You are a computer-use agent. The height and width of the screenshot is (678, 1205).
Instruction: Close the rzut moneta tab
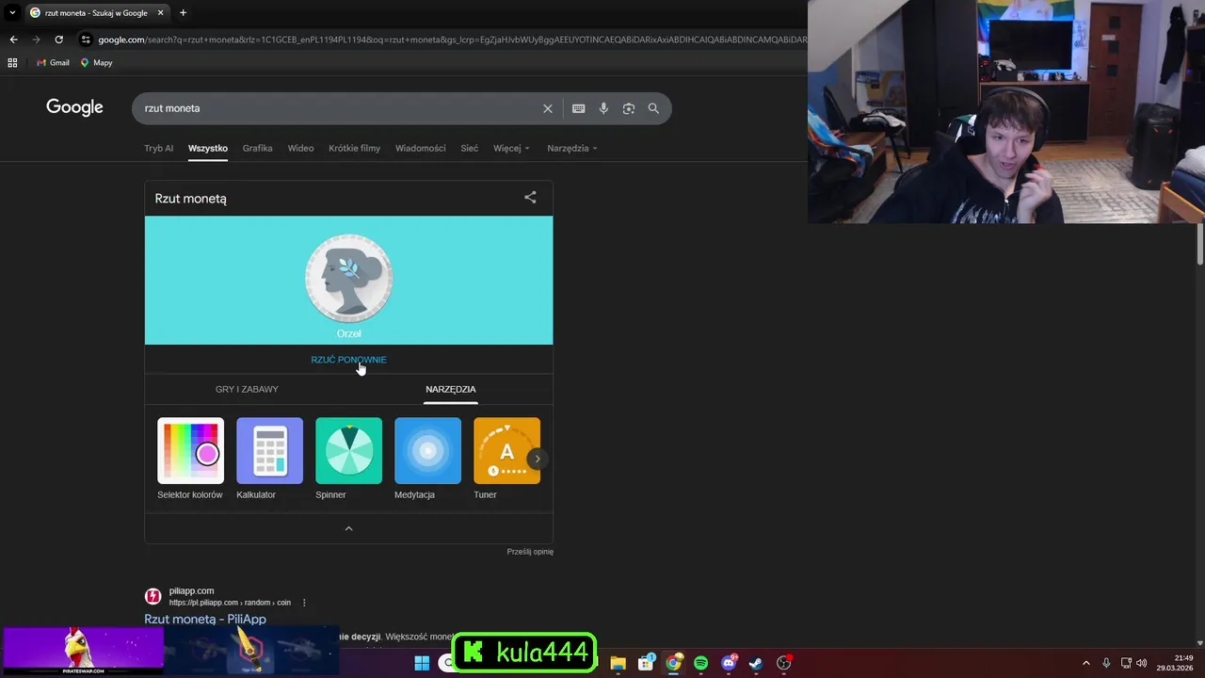pyautogui.click(x=160, y=13)
